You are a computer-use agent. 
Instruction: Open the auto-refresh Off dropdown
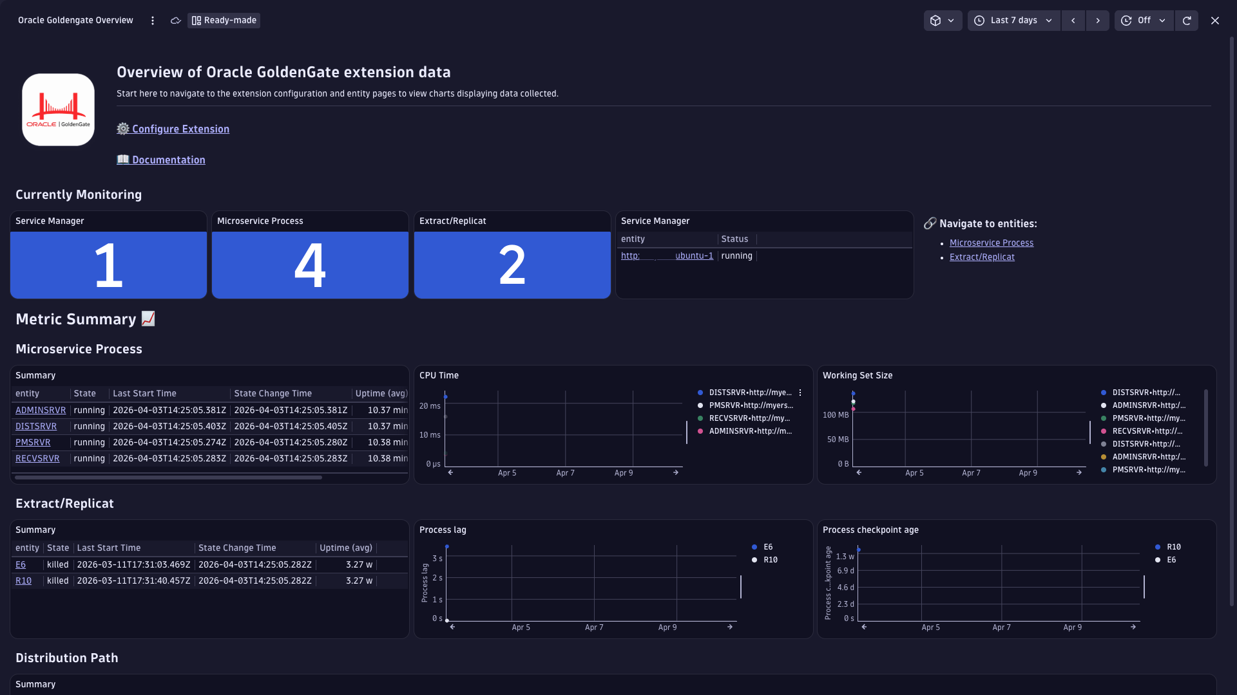click(x=1144, y=21)
